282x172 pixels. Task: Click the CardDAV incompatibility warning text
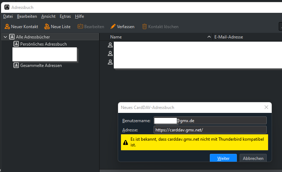pos(197,142)
